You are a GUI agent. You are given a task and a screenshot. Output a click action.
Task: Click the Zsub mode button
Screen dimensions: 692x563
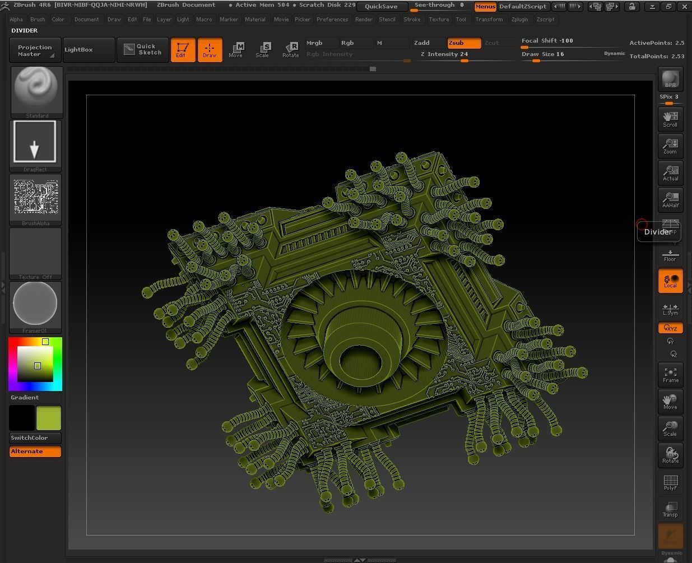point(464,43)
